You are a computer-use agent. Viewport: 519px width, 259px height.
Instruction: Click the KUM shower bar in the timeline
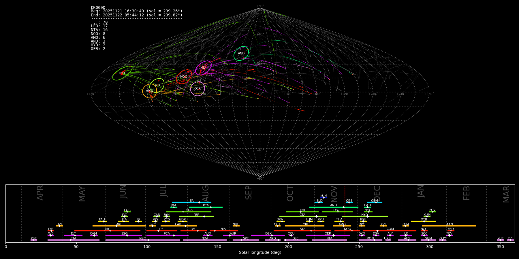(324, 197)
